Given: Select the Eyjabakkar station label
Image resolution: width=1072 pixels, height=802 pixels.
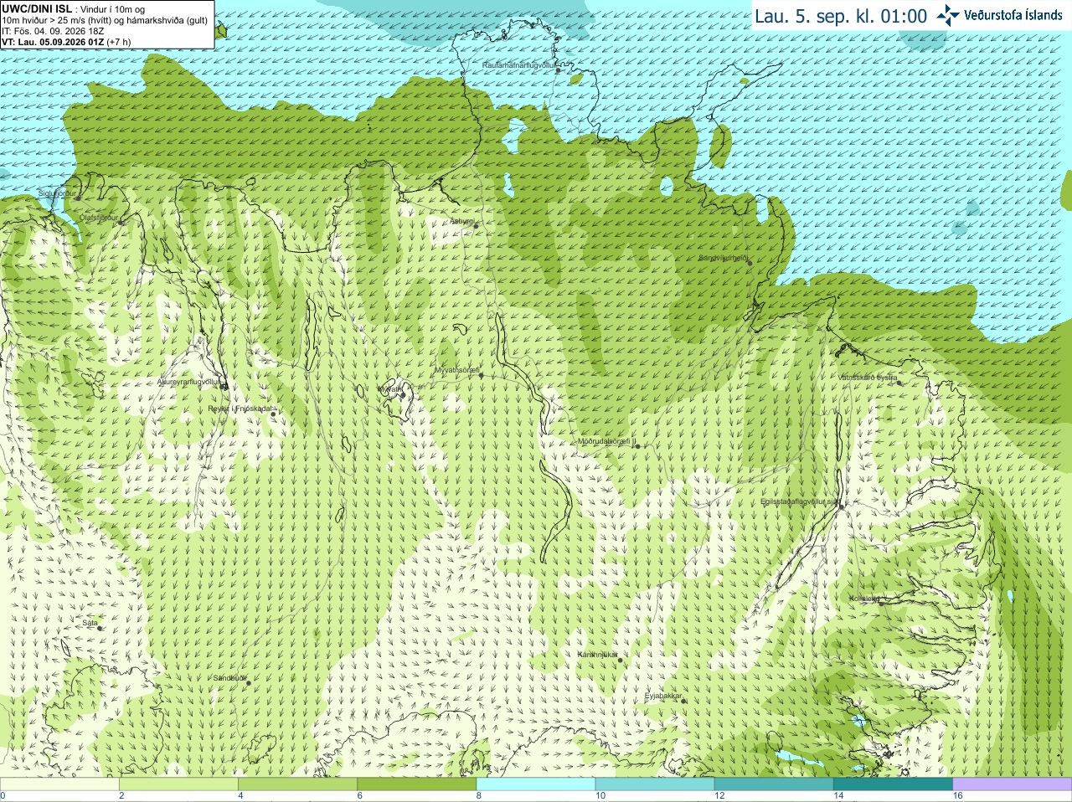Looking at the screenshot, I should pos(664,696).
